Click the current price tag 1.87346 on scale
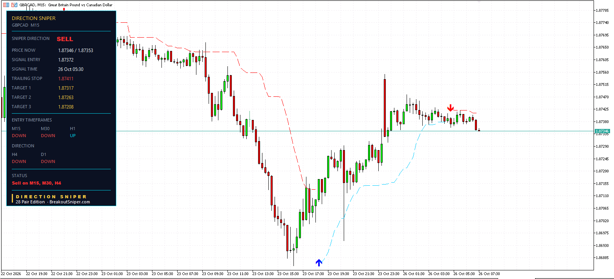The width and height of the screenshot is (614, 279). (x=602, y=131)
